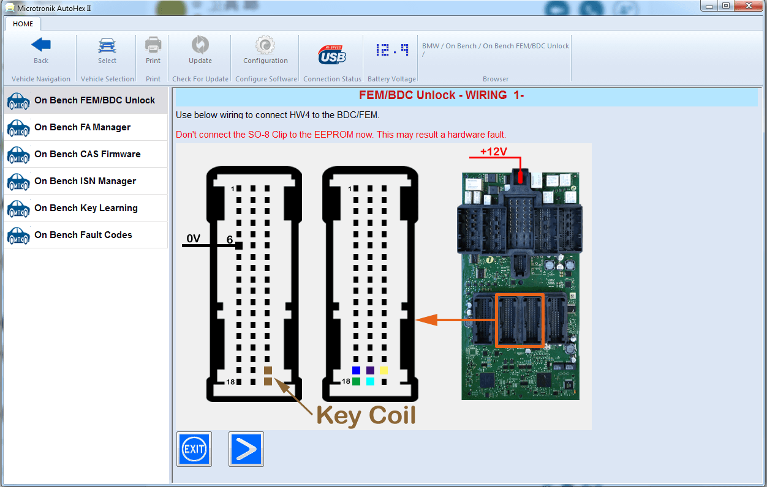The height and width of the screenshot is (487, 767).
Task: Click the car icon beside FEM/BDC Unlock
Action: [18, 101]
